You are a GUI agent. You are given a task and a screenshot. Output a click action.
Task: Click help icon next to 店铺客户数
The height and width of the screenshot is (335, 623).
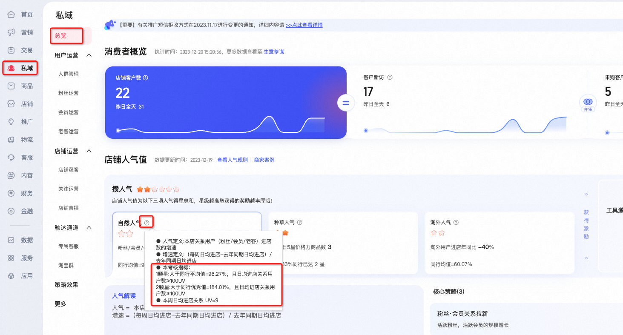[146, 78]
